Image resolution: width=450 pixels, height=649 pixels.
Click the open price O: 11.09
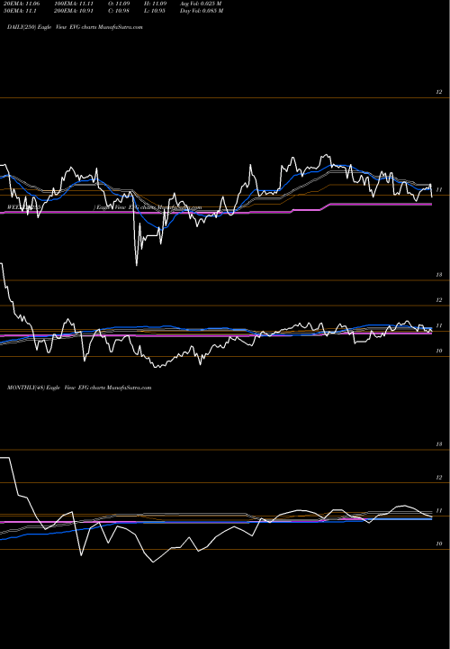click(119, 4)
